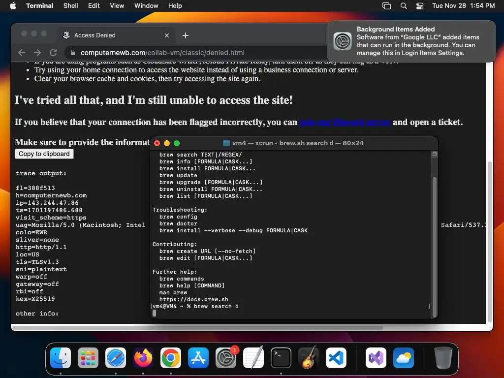This screenshot has width=504, height=378.
Task: Open TextEdit from the Dock
Action: (x=253, y=358)
